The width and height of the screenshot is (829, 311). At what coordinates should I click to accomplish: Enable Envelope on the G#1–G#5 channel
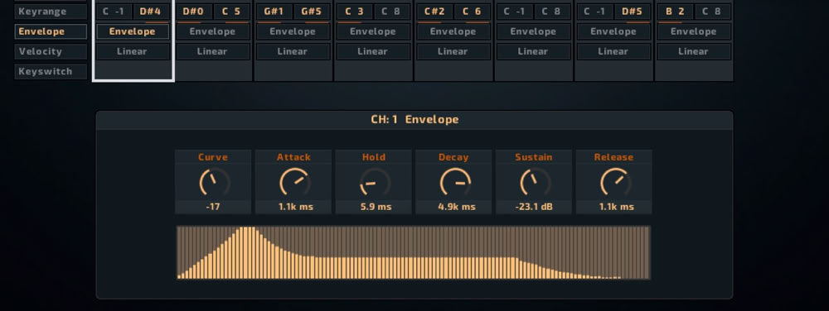(x=293, y=31)
